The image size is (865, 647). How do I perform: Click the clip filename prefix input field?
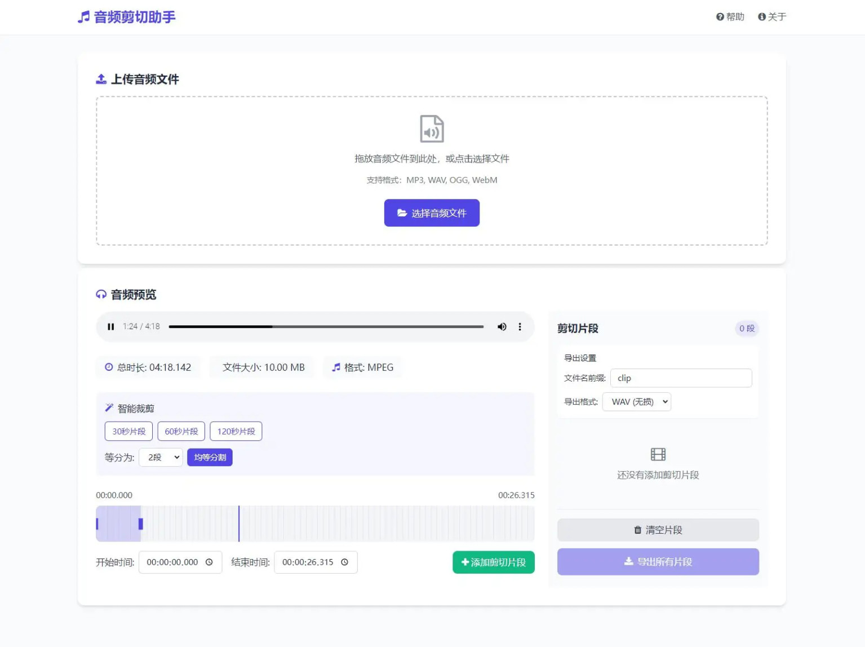click(681, 378)
